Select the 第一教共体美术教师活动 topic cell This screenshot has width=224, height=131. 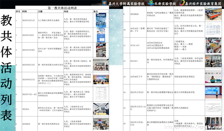coord(49,123)
